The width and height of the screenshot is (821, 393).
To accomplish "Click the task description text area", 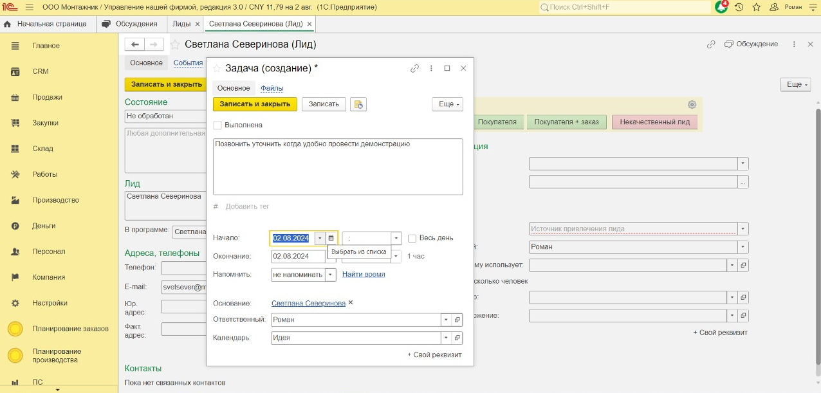I will point(338,167).
